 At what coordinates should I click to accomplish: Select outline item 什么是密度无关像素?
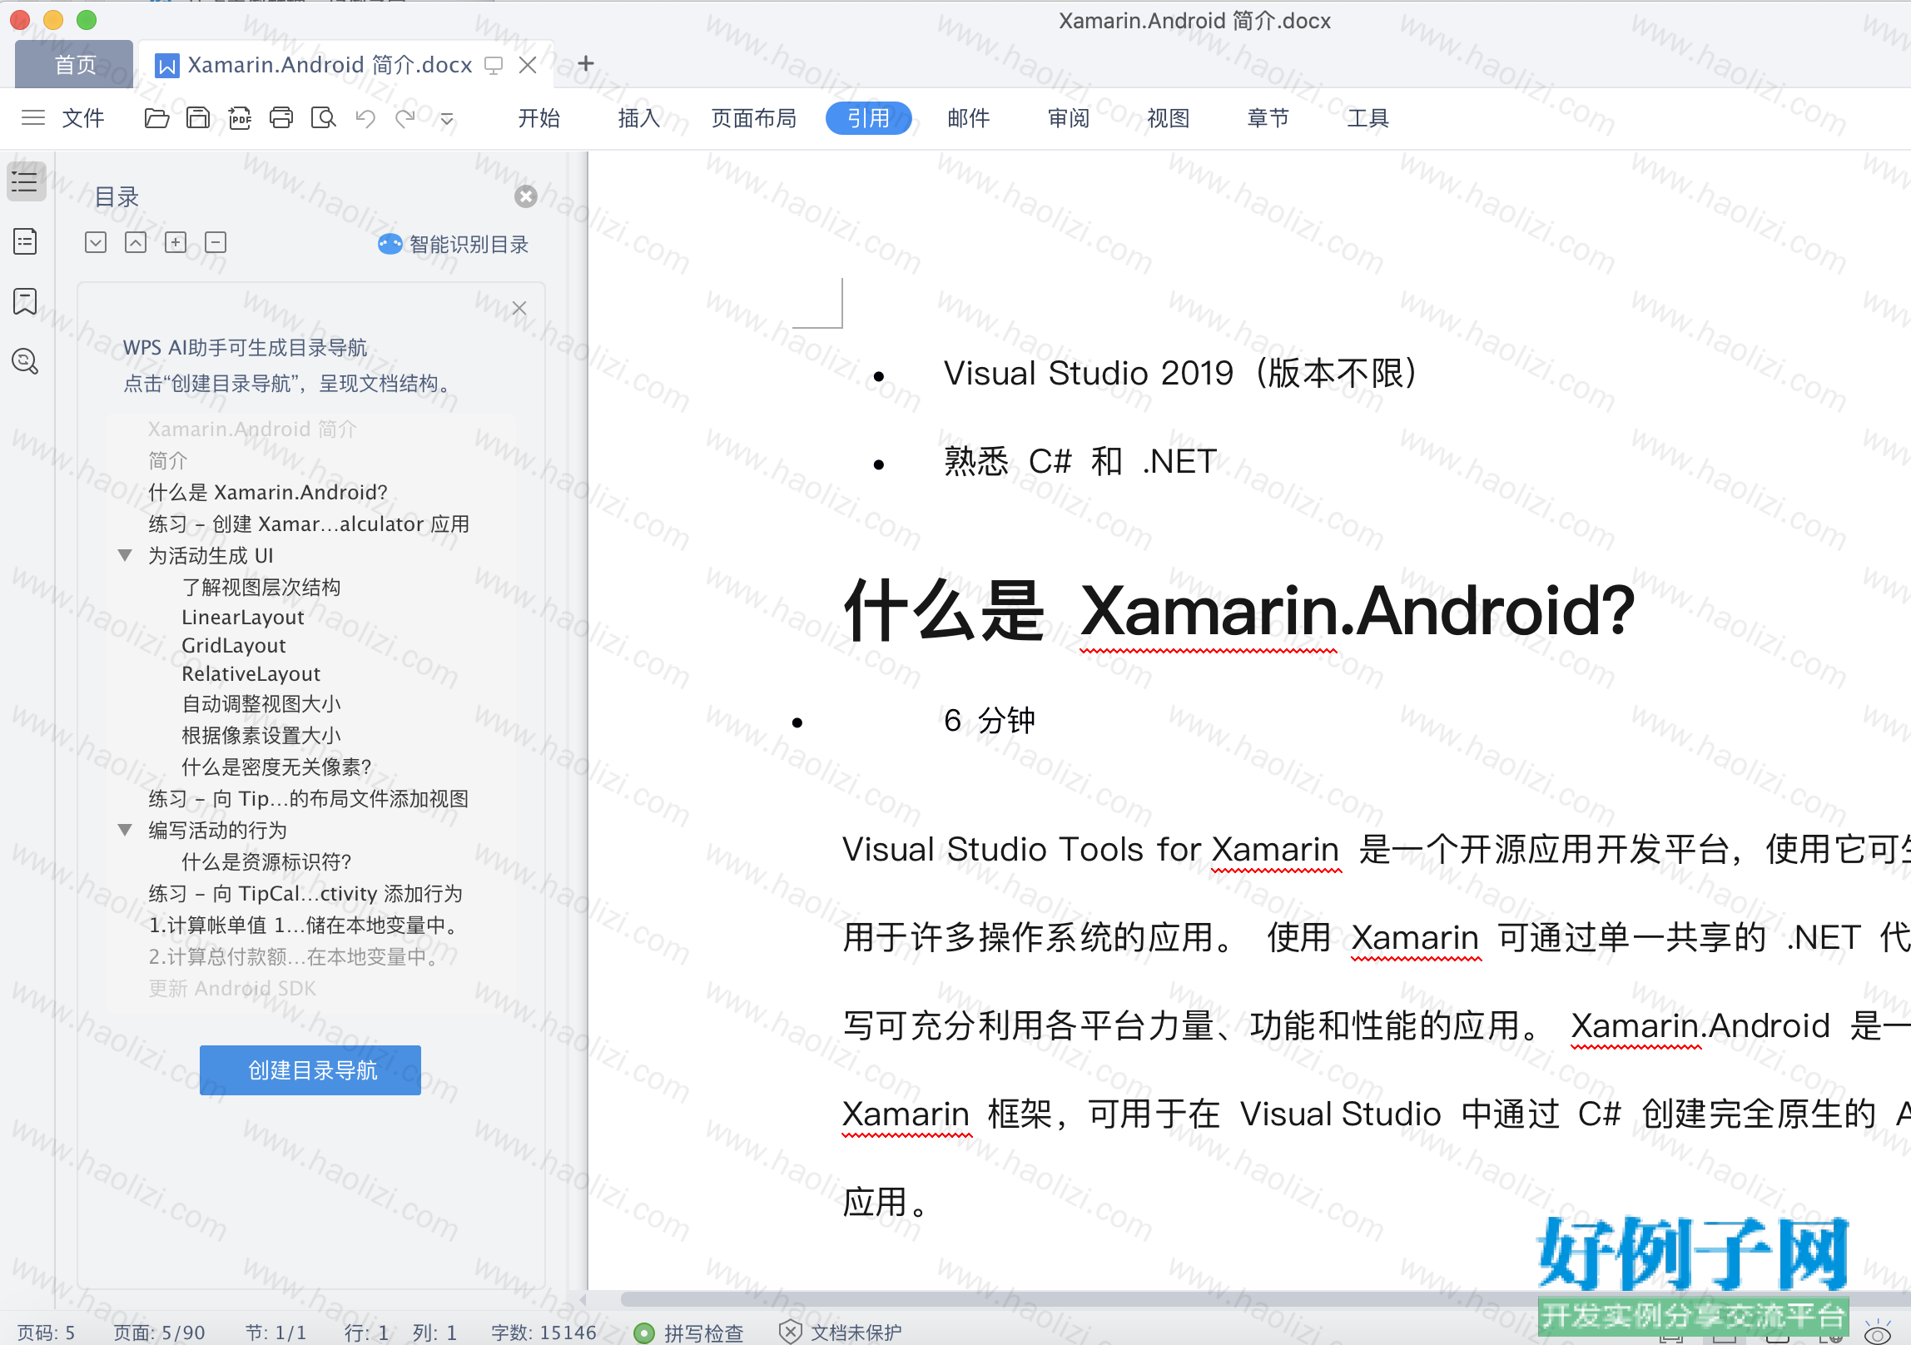click(276, 767)
